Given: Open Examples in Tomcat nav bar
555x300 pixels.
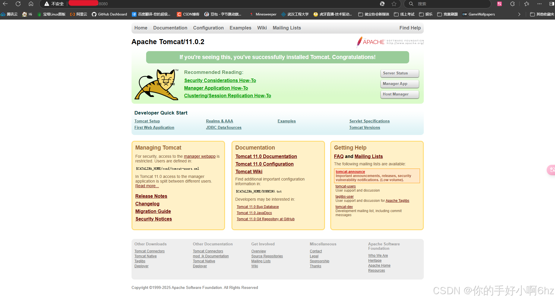Looking at the screenshot, I should (241, 28).
